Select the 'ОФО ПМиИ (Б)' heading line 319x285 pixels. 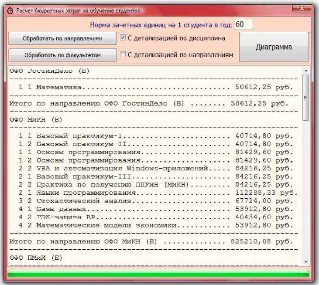[36, 258]
